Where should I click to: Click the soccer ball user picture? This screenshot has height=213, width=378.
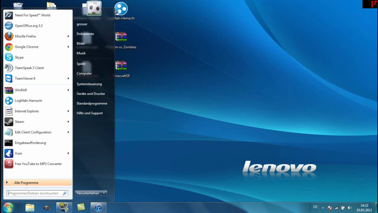[94, 8]
